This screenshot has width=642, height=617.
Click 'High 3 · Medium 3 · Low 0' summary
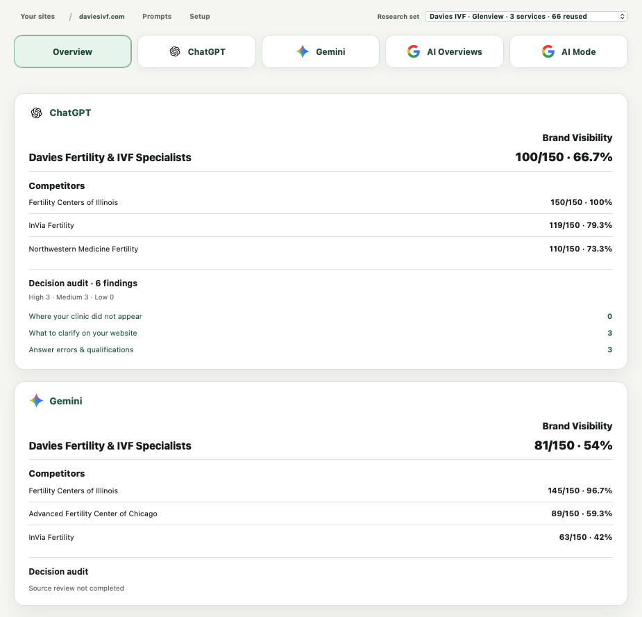(x=71, y=297)
